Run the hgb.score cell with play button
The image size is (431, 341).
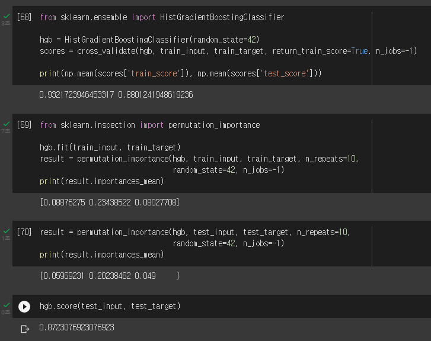click(24, 307)
